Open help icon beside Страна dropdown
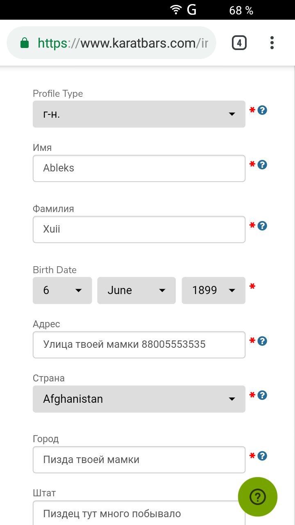Image resolution: width=295 pixels, height=525 pixels. point(262,395)
